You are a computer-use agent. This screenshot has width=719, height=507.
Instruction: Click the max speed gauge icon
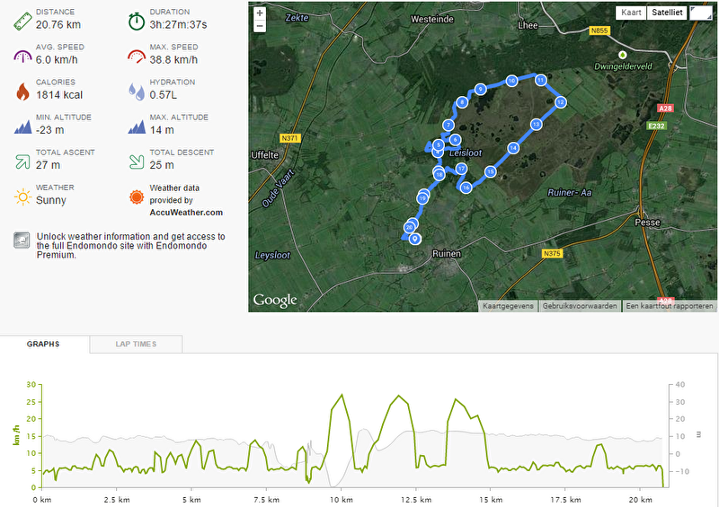pyautogui.click(x=137, y=57)
